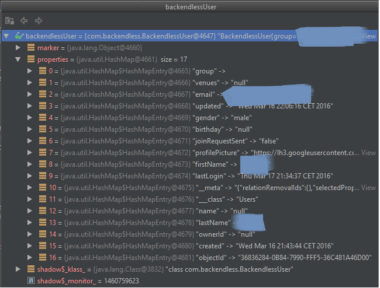The image size is (380, 288).
Task: Click the watch glasses icon on backendlessUser
Action: (19, 36)
